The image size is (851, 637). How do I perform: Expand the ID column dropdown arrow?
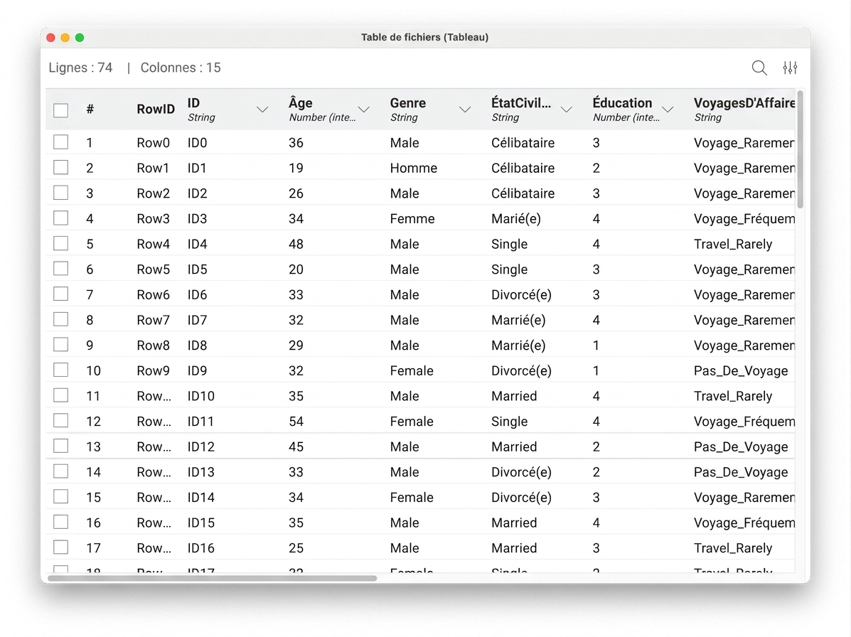click(262, 109)
